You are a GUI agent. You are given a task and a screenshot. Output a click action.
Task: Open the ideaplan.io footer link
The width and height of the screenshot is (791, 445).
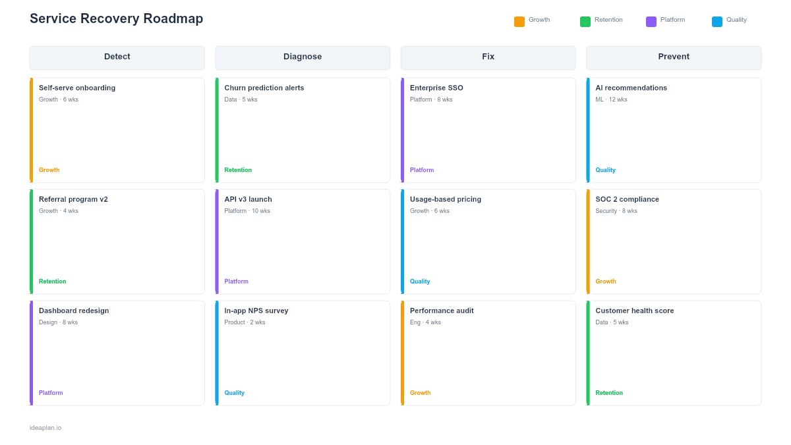tap(45, 427)
